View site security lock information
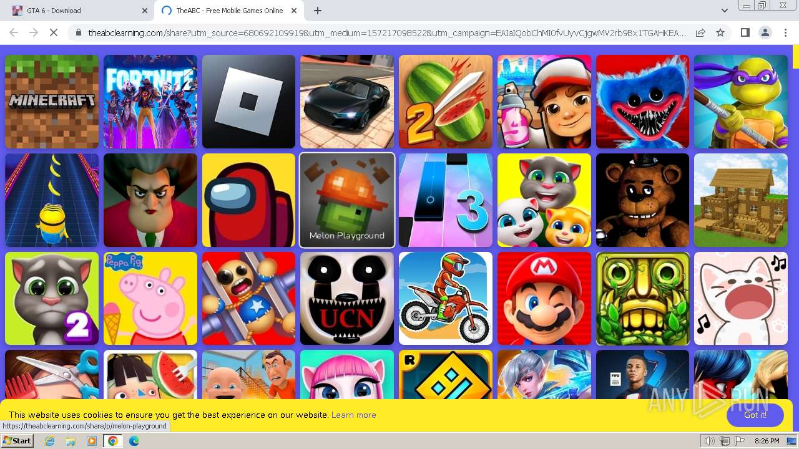 [x=78, y=32]
